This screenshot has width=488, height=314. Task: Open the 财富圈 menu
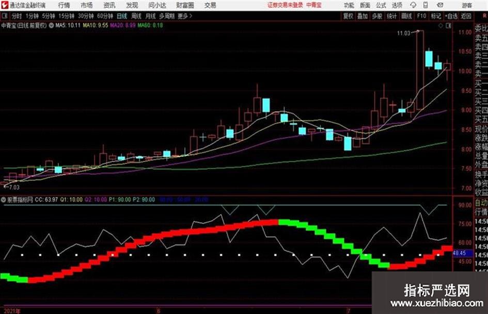(x=185, y=5)
